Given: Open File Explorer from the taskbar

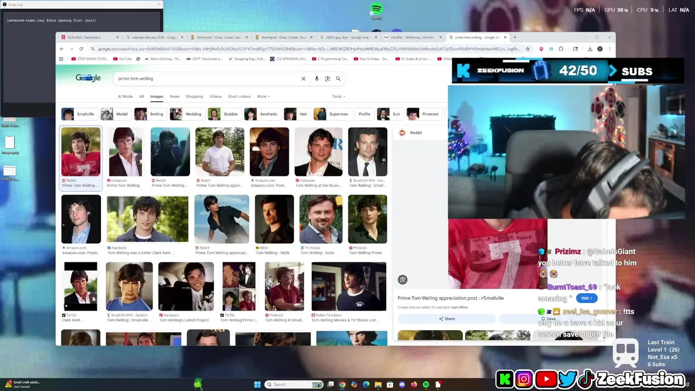Looking at the screenshot, I should 378,384.
